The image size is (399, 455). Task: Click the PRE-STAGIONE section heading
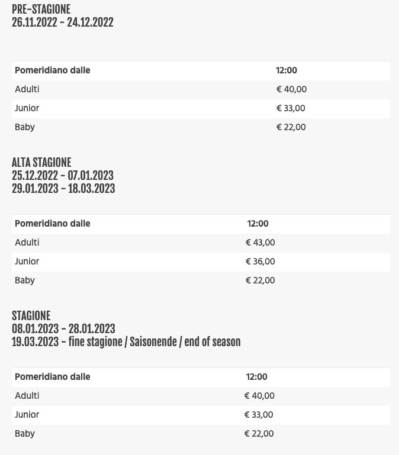pyautogui.click(x=41, y=9)
